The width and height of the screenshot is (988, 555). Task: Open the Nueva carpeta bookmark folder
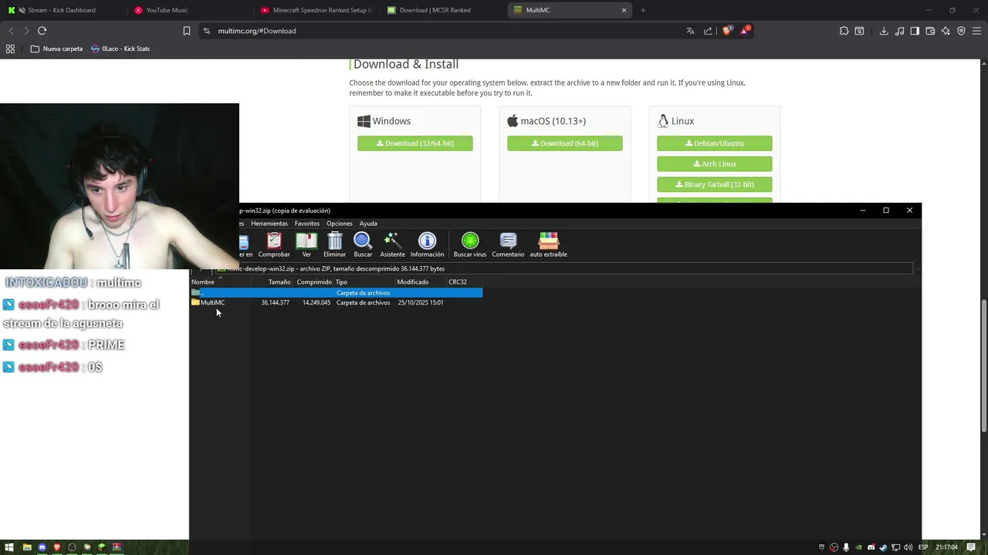pyautogui.click(x=56, y=49)
